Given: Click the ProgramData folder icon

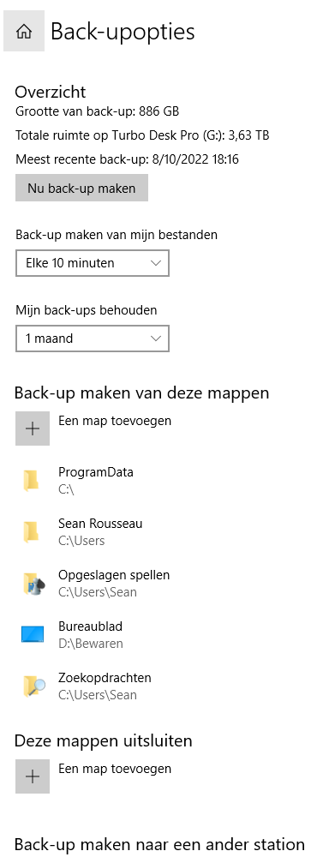Looking at the screenshot, I should coord(32,481).
